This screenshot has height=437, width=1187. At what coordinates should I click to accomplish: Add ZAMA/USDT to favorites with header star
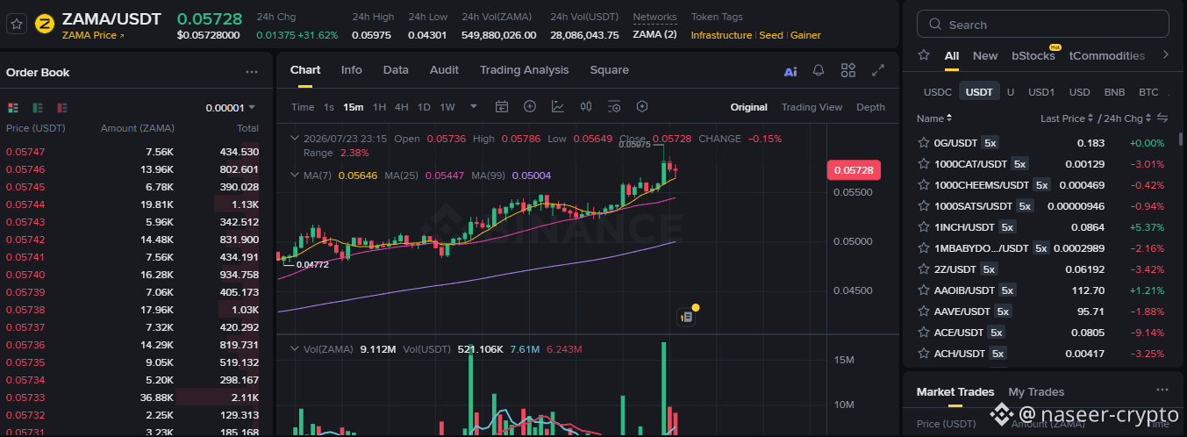[16, 25]
